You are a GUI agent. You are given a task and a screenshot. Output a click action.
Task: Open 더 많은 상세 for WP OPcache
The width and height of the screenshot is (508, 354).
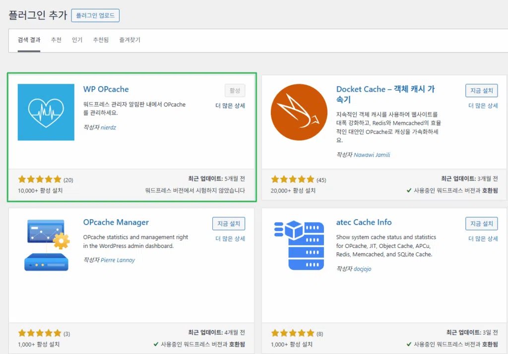pos(230,106)
